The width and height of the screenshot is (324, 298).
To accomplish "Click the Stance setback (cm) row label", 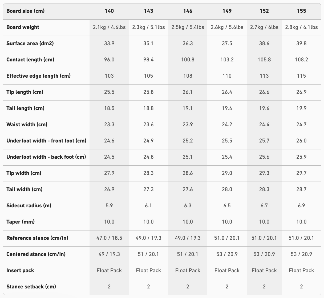I will pos(31,287).
